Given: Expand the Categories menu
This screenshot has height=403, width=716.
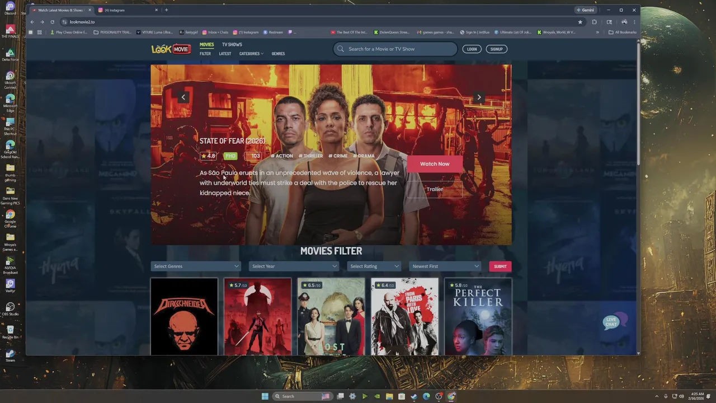Looking at the screenshot, I should pyautogui.click(x=251, y=54).
